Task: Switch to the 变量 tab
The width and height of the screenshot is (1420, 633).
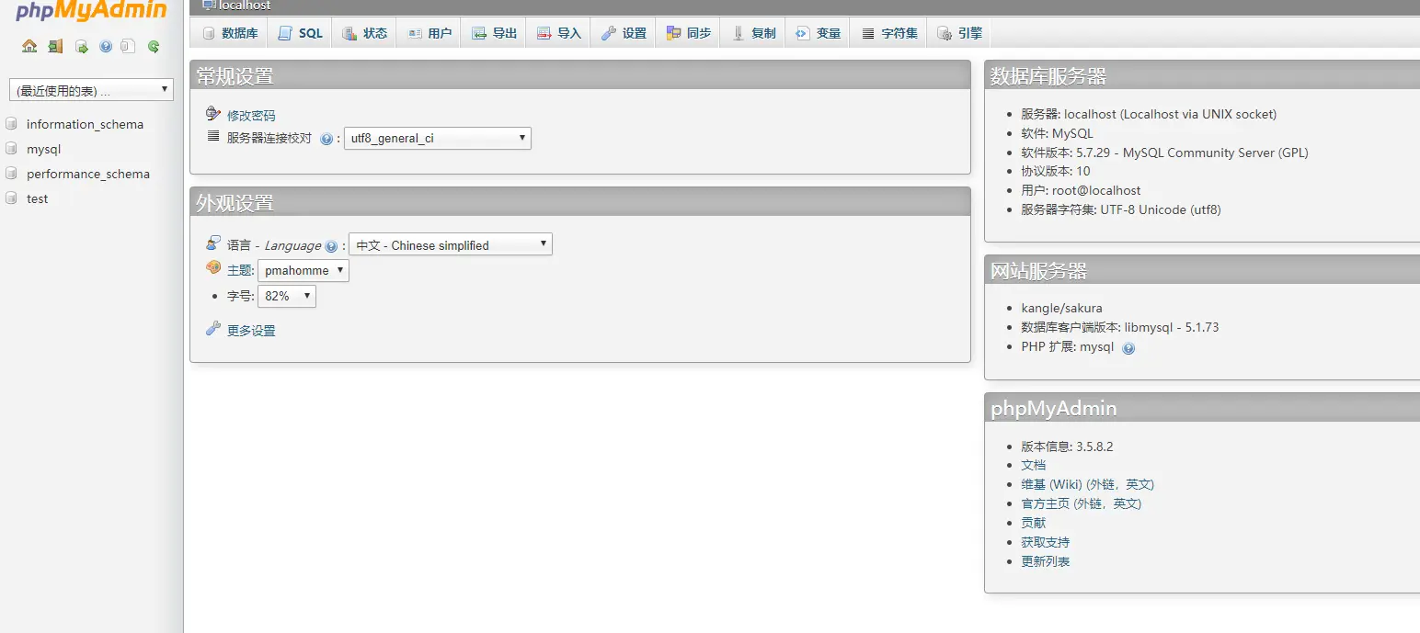Action: click(x=818, y=33)
